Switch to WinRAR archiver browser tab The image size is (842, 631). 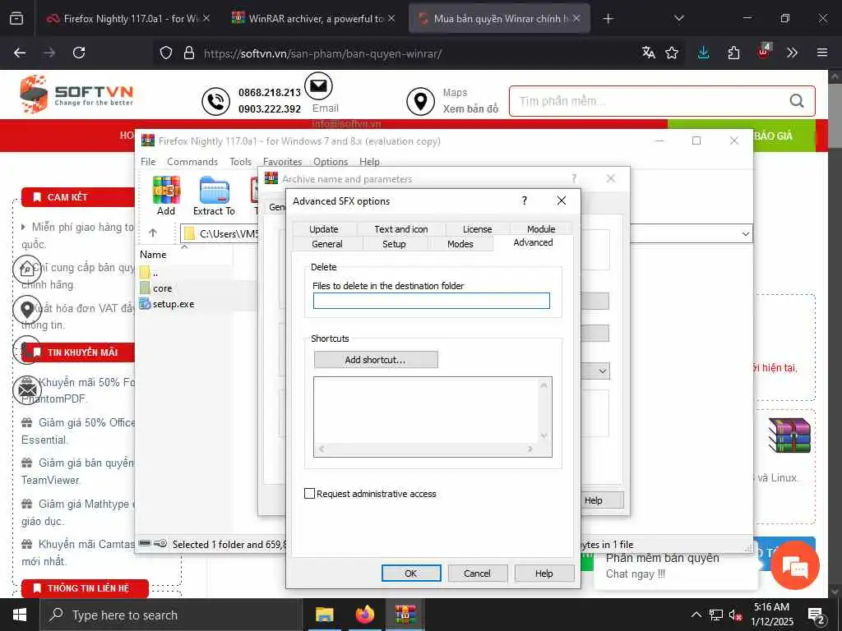click(315, 19)
